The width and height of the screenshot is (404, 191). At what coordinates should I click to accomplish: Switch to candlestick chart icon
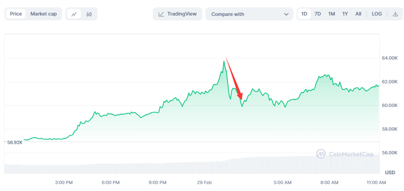coord(89,14)
